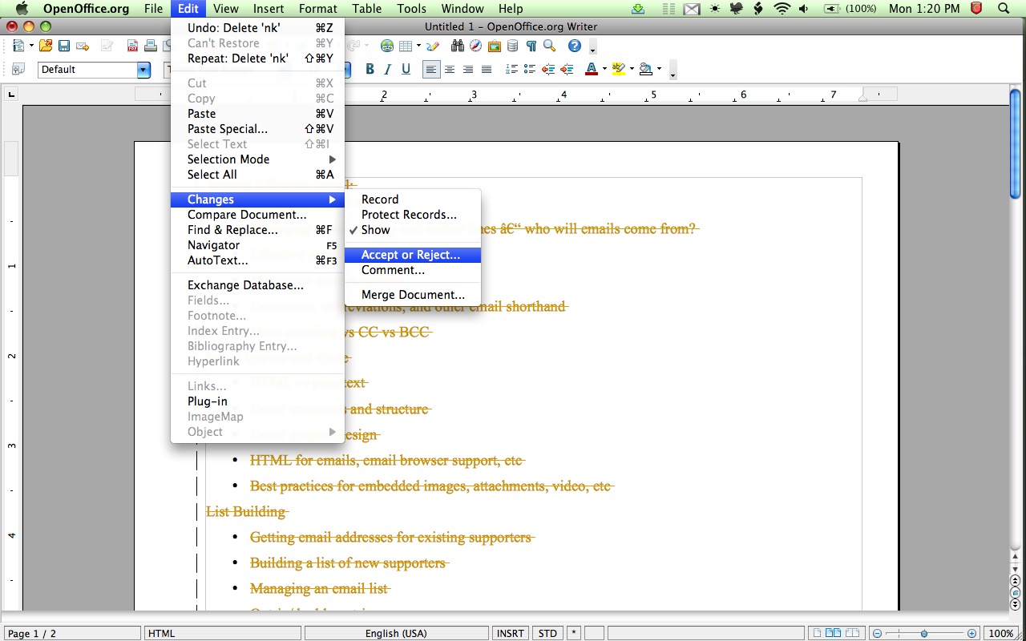Click the Zoom magnifier toolbar icon

pos(549,46)
